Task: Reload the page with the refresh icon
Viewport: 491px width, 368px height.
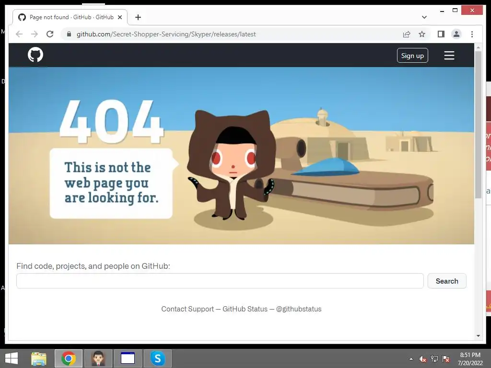Action: pyautogui.click(x=50, y=34)
